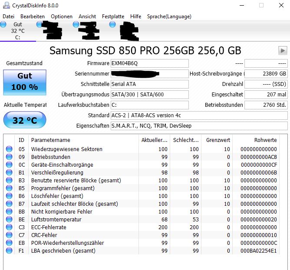
Task: Select the Verschleißregulierung parameter name
Action: pyautogui.click(x=57, y=172)
